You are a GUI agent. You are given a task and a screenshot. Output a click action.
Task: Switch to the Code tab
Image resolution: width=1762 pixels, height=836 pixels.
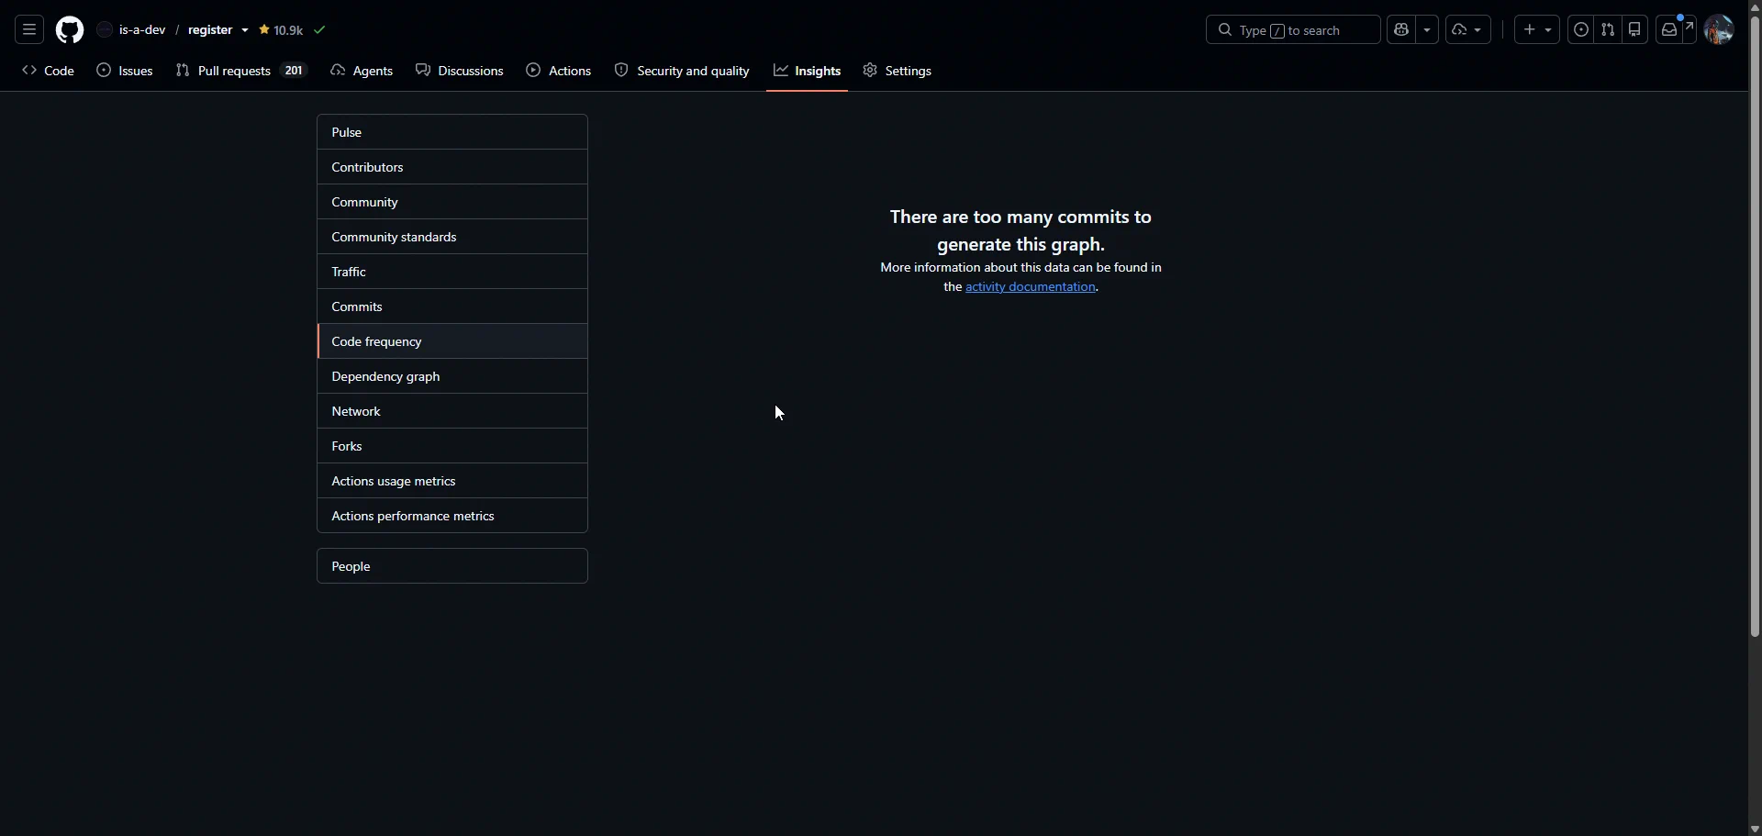click(x=49, y=71)
